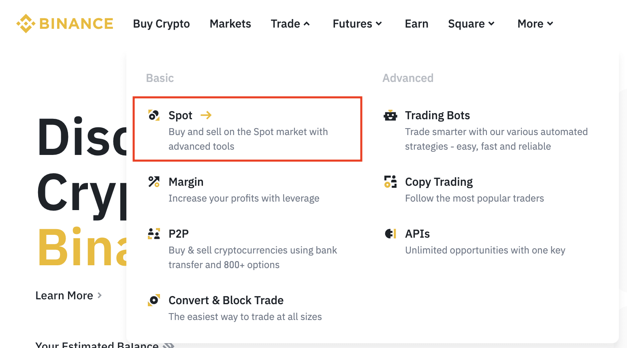Collapse the Trade dropdown menu
Image resolution: width=627 pixels, height=348 pixels.
click(290, 24)
